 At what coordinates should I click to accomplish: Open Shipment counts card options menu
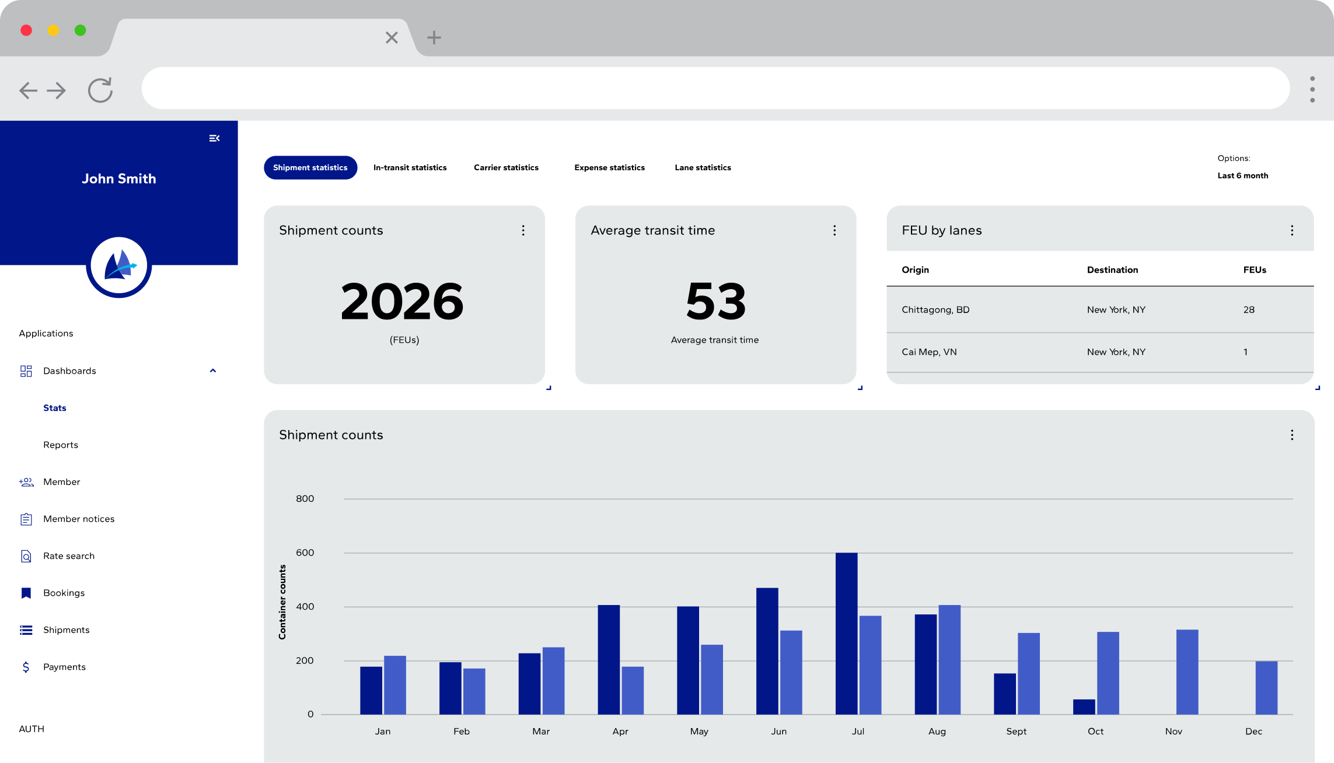pyautogui.click(x=523, y=231)
